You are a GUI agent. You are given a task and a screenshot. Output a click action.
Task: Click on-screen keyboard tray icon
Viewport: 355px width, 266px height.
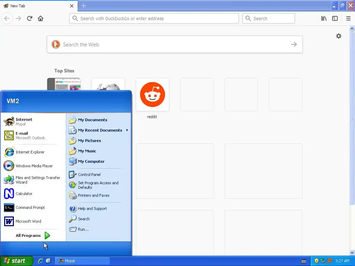click(x=304, y=261)
